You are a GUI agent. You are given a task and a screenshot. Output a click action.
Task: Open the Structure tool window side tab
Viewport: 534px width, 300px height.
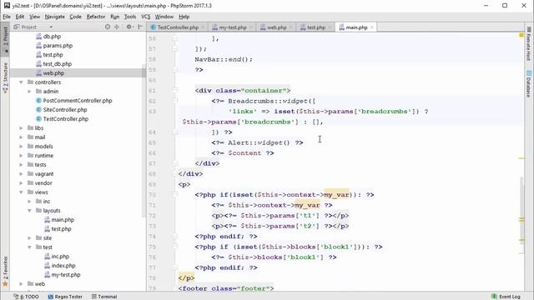tap(5, 77)
